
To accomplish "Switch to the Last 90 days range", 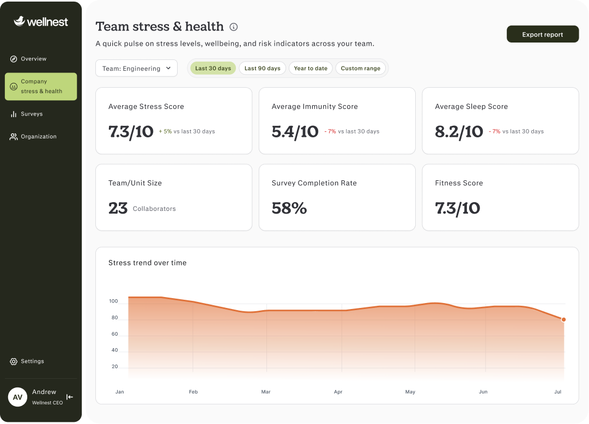I will [262, 68].
